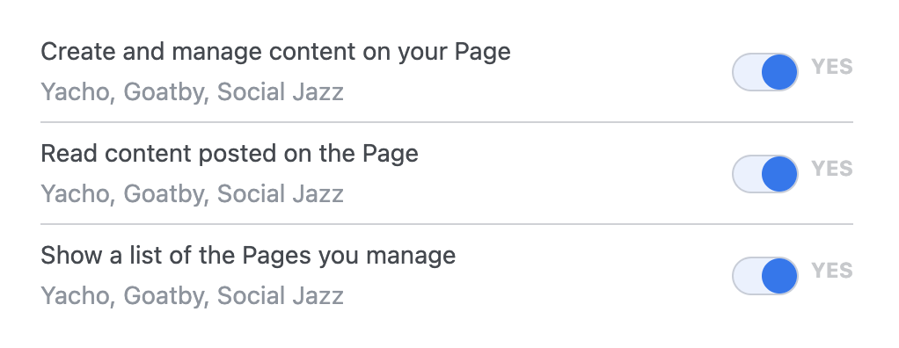The image size is (899, 348).
Task: Click YES label beside Create and manage content
Action: pyautogui.click(x=832, y=67)
